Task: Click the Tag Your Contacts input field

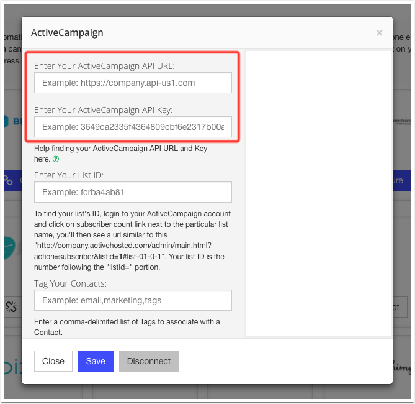Action: [x=133, y=300]
